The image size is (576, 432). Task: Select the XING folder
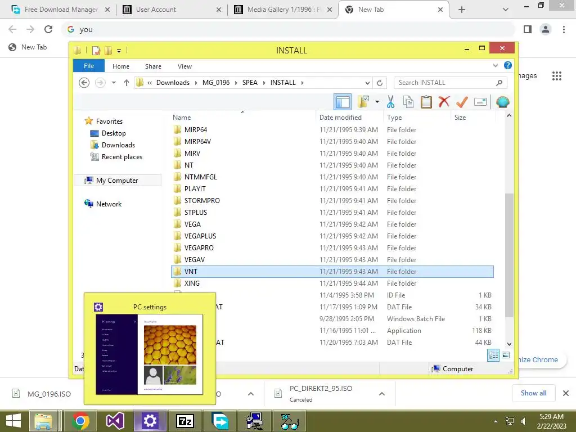coord(332,283)
